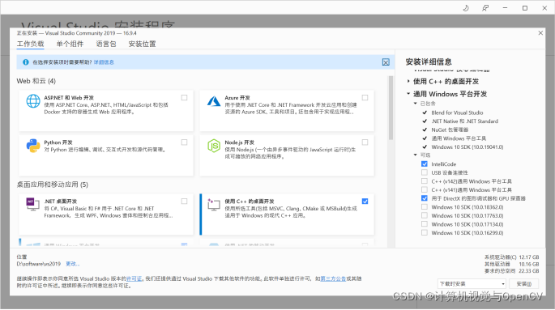Switch to the 安装位置 install locations tab
555x310 pixels.
[x=142, y=44]
